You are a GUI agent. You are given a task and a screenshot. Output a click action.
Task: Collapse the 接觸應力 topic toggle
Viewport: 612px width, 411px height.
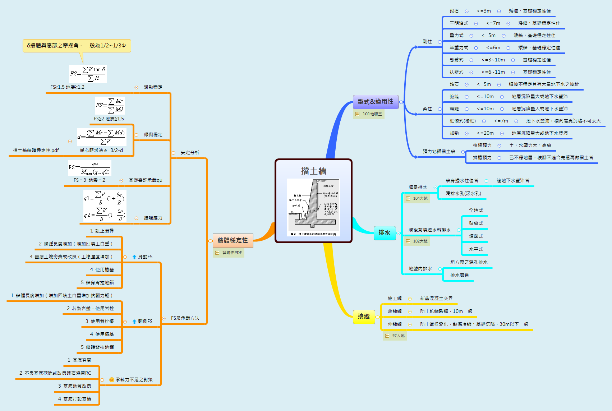click(x=137, y=218)
